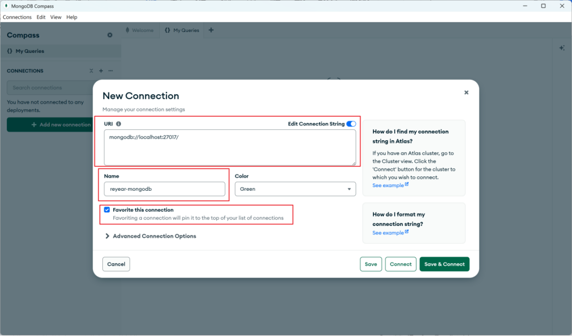
Task: Switch to the My Queries tab
Action: click(182, 30)
